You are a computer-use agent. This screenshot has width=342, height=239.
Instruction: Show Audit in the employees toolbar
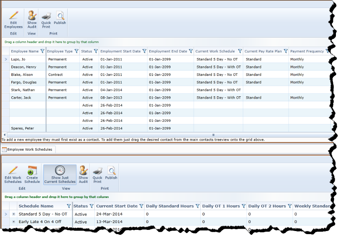click(32, 20)
